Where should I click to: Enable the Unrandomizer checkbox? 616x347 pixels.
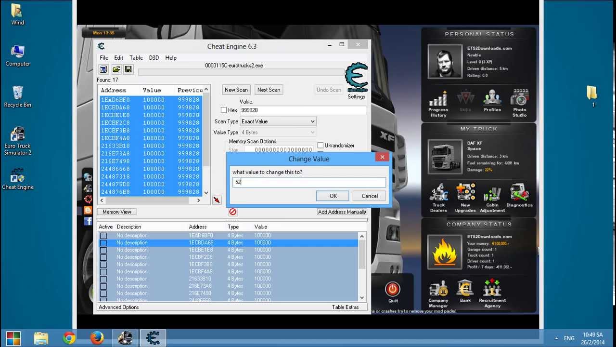click(321, 145)
